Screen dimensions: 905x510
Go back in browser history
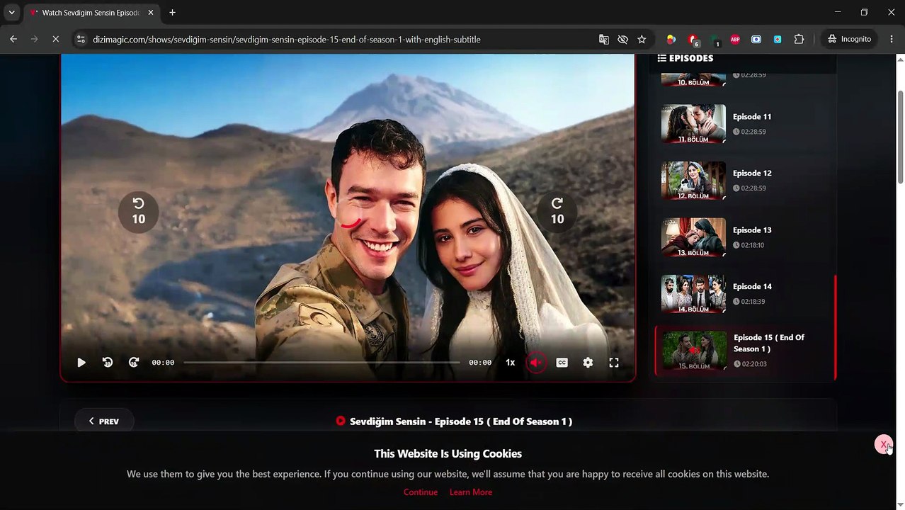pos(13,39)
